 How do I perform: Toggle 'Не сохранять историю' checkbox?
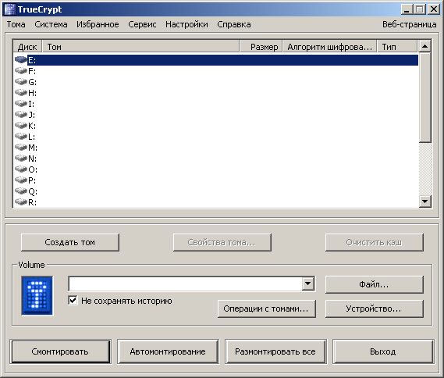pyautogui.click(x=73, y=301)
